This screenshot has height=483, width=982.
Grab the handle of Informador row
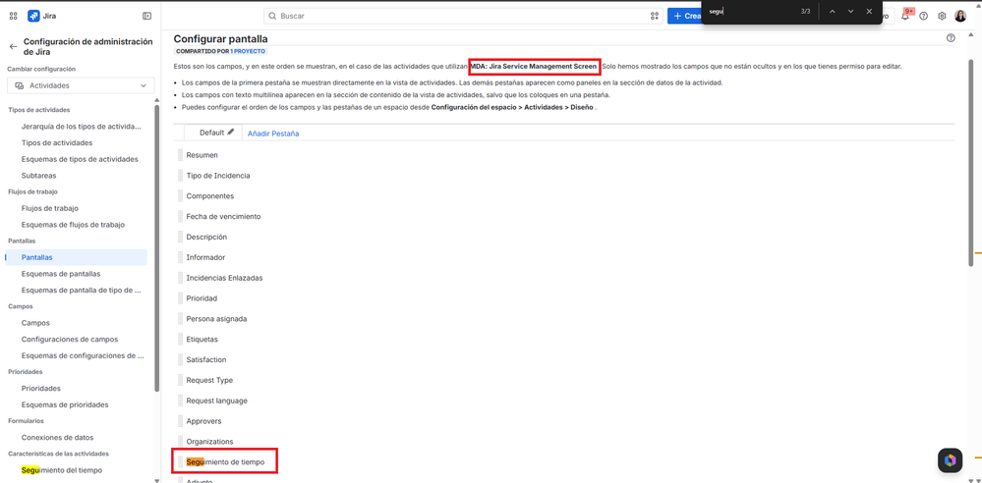(x=180, y=257)
